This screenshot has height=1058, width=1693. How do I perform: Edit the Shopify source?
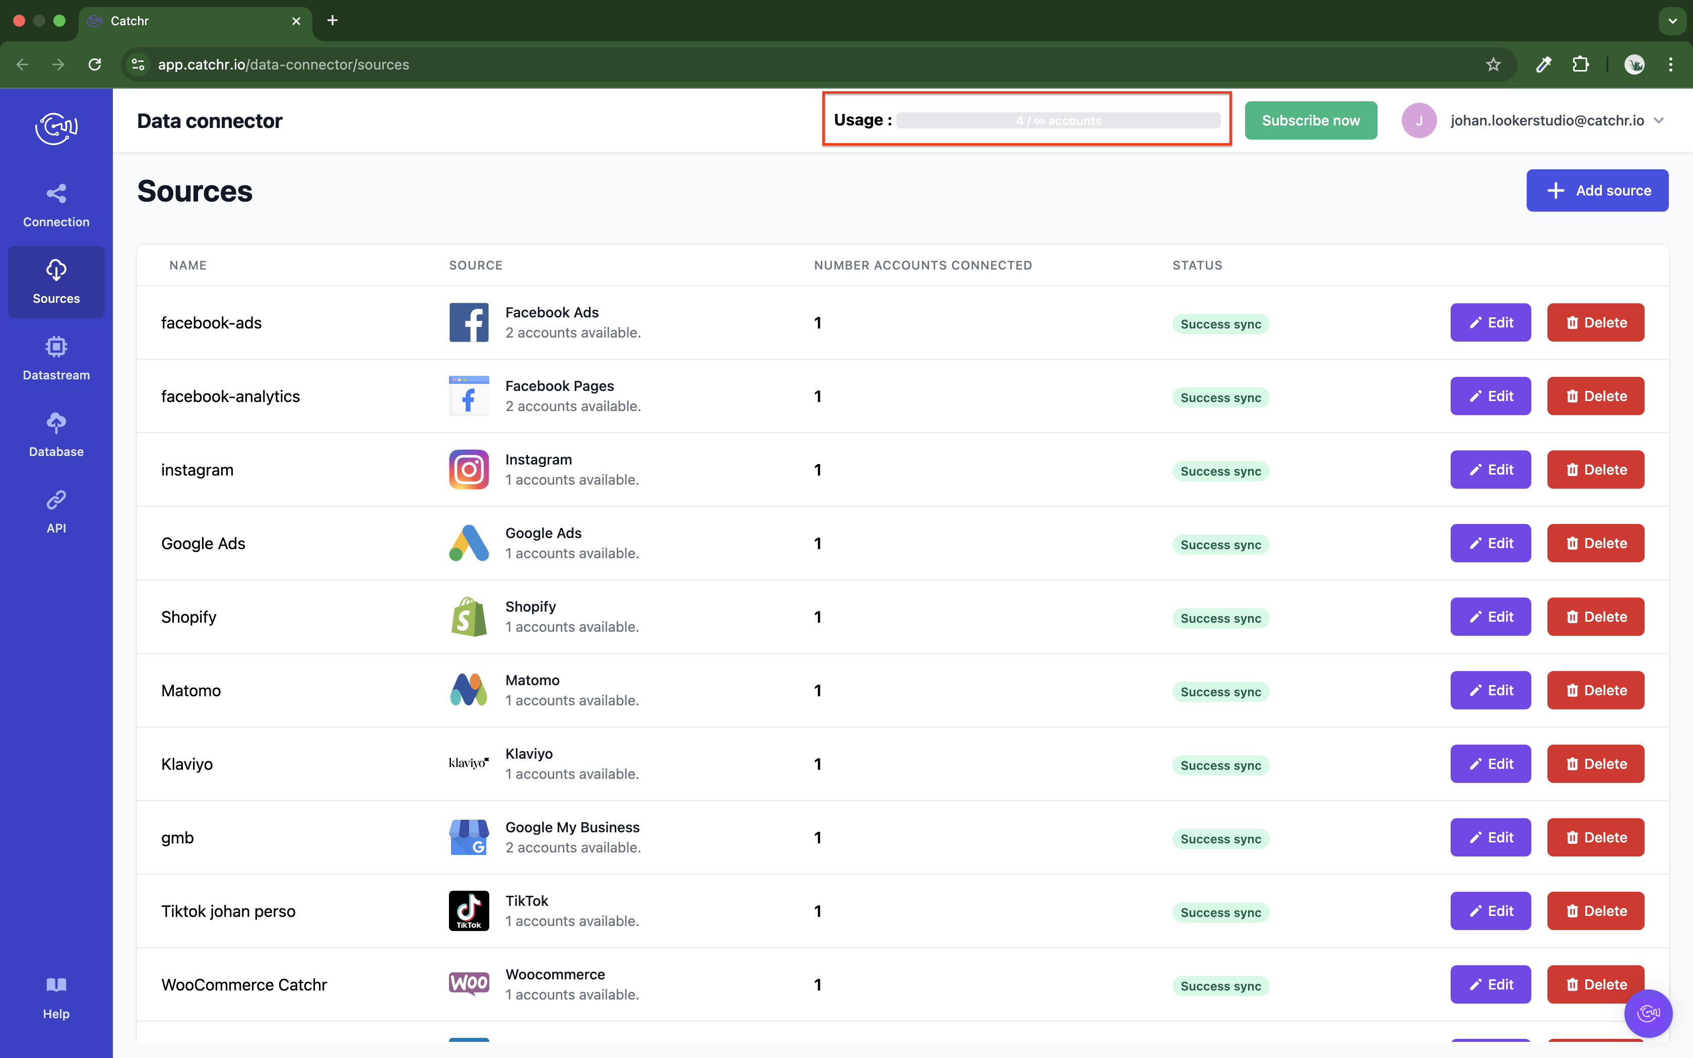(1490, 617)
